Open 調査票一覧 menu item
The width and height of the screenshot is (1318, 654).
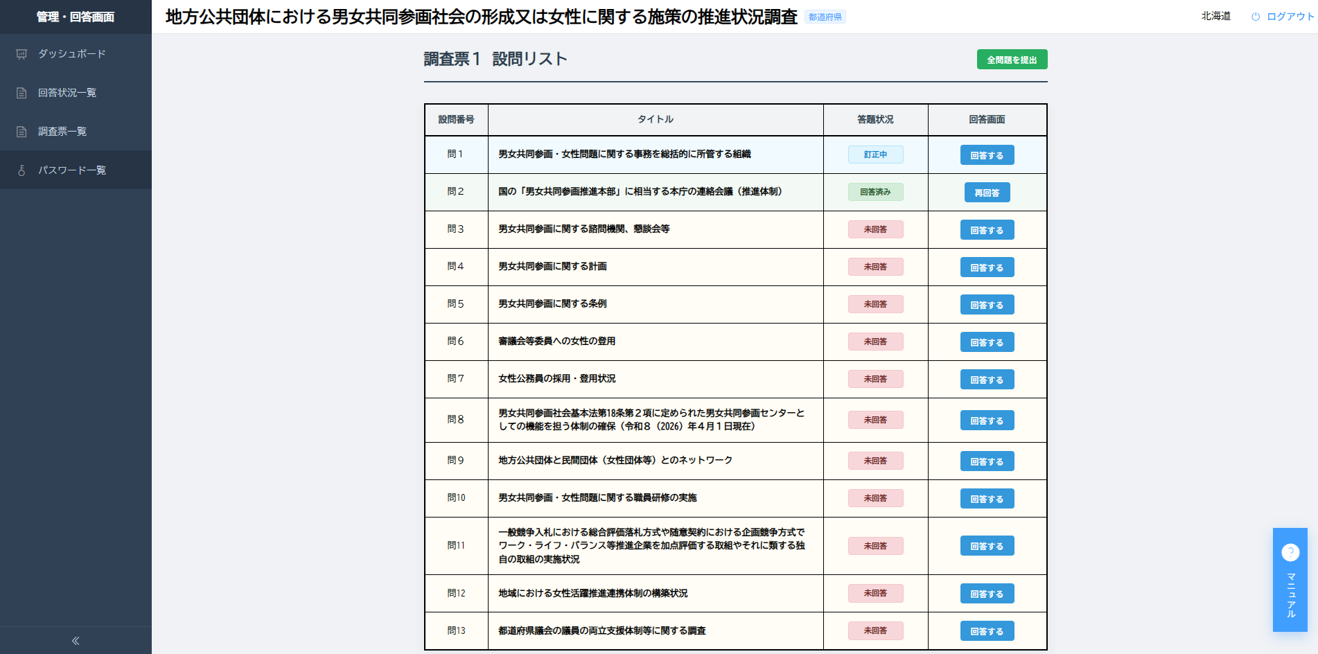[76, 131]
